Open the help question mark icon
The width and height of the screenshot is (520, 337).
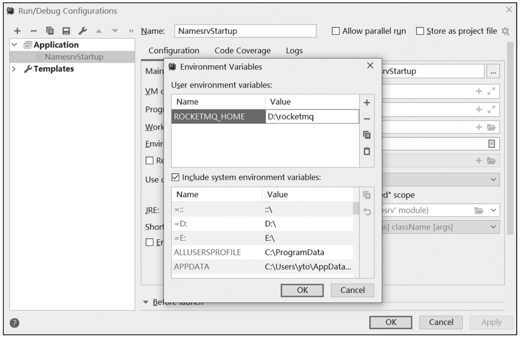15,323
